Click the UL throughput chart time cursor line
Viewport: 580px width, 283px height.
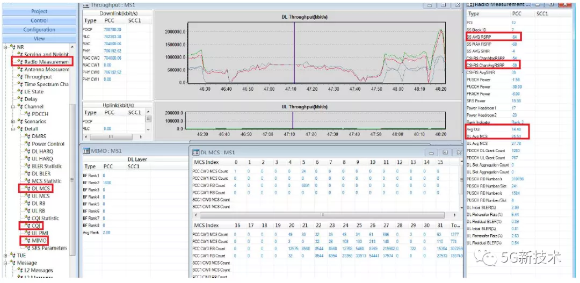[x=293, y=120]
